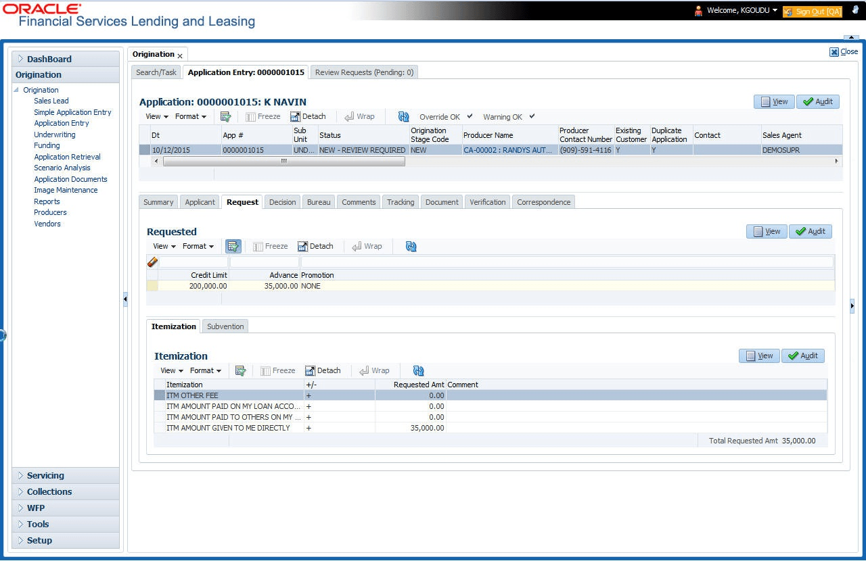Switch to the Applicant tab
This screenshot has height=561, width=866.
[x=200, y=201]
